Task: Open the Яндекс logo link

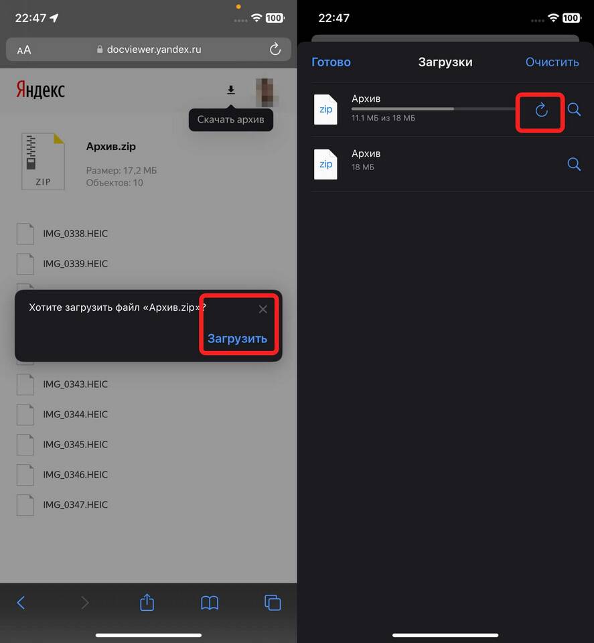Action: [41, 90]
